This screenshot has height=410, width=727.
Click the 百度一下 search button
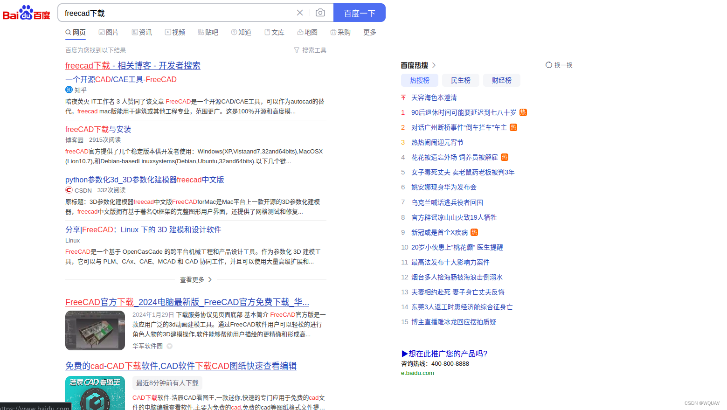point(360,13)
